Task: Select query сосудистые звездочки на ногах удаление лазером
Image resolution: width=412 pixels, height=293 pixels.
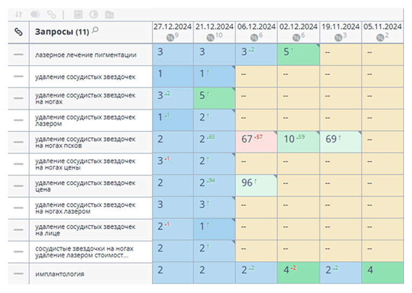Action: [84, 252]
